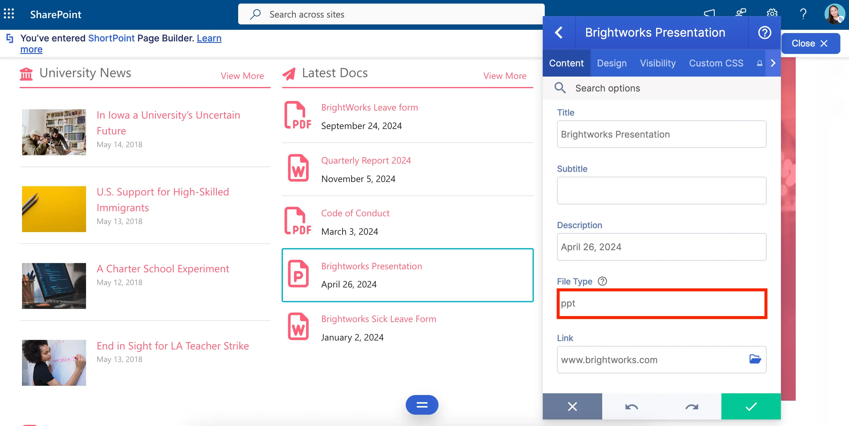This screenshot has height=426, width=849.
Task: Open the Iowa University's Uncertain Future article
Action: pos(168,123)
